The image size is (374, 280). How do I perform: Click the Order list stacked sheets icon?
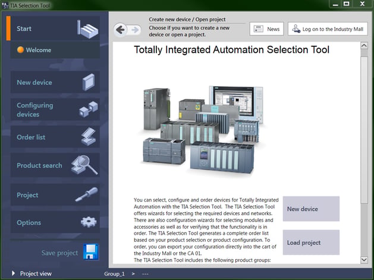pos(89,137)
